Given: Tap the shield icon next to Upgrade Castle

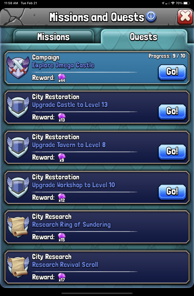Looking at the screenshot, I should pos(18,107).
